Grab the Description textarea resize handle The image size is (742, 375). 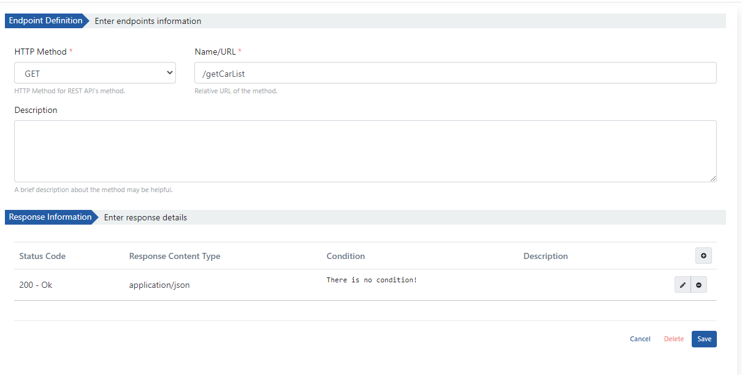pos(713,179)
